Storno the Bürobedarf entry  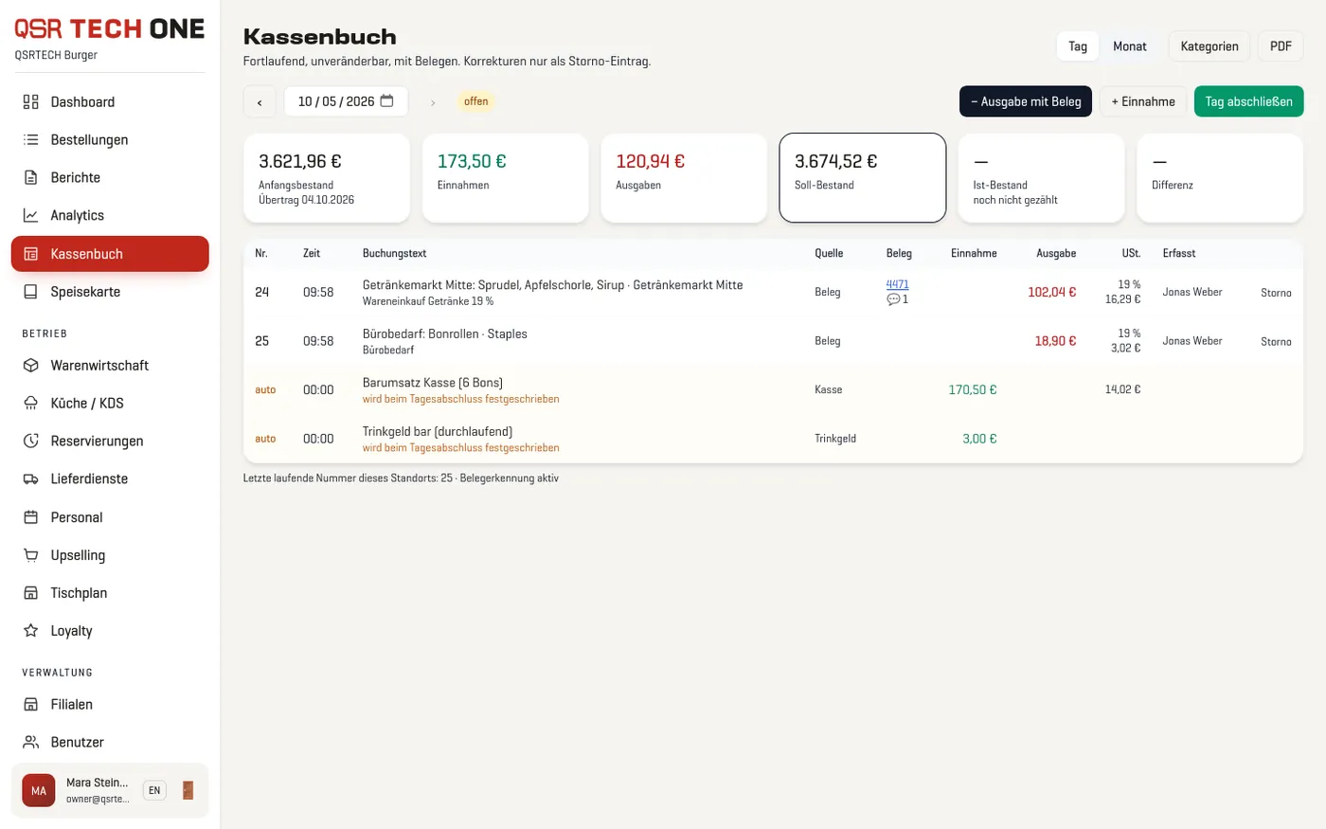point(1276,342)
